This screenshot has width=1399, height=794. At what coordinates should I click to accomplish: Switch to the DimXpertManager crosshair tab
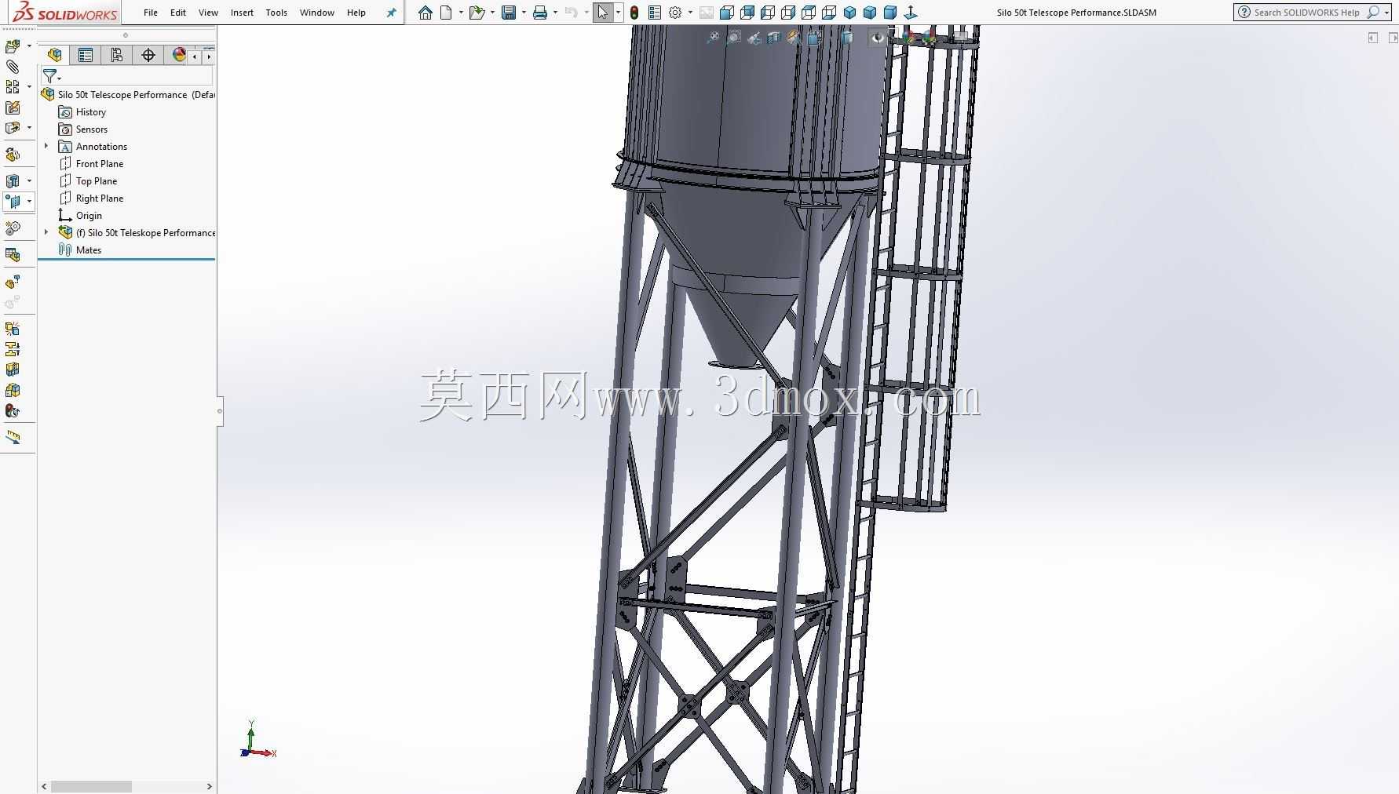pyautogui.click(x=148, y=55)
